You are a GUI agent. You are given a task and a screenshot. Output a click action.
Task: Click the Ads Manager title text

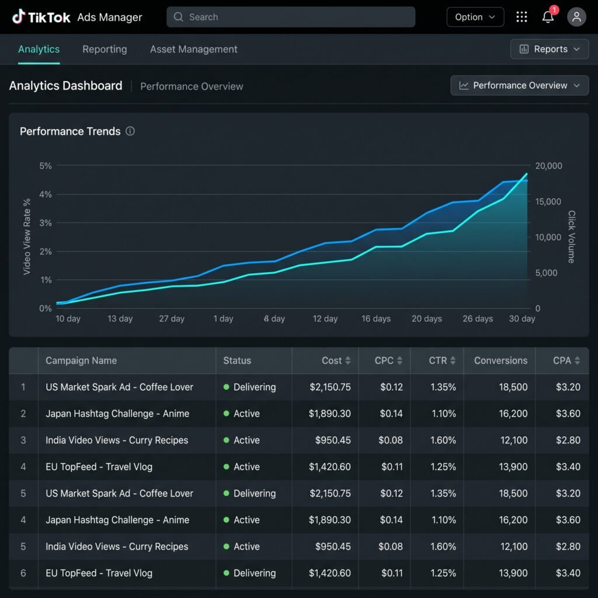110,17
